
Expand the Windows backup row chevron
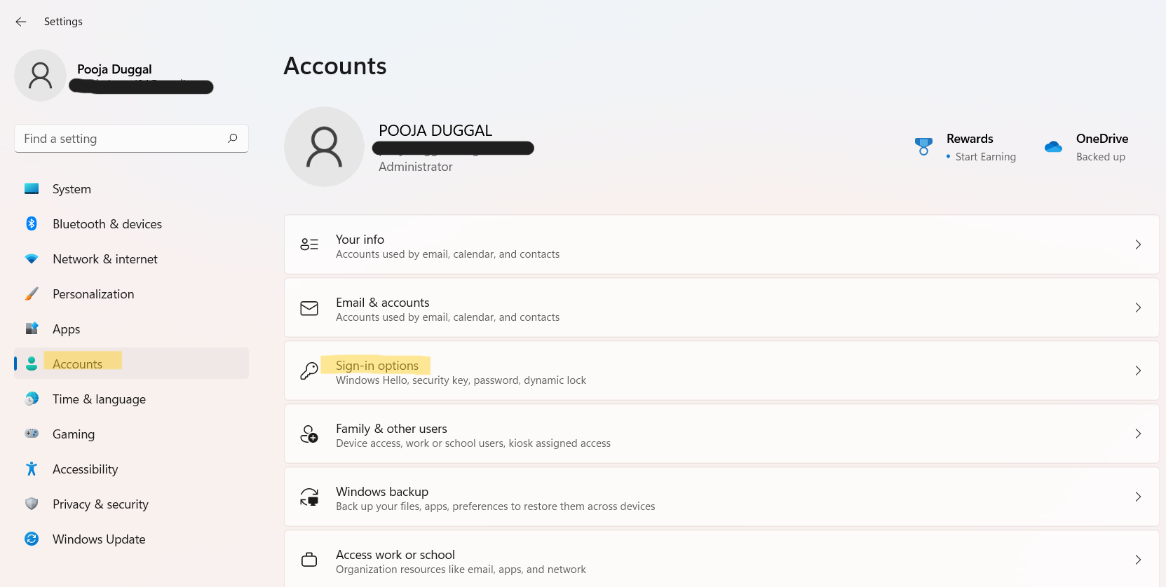(x=1138, y=497)
